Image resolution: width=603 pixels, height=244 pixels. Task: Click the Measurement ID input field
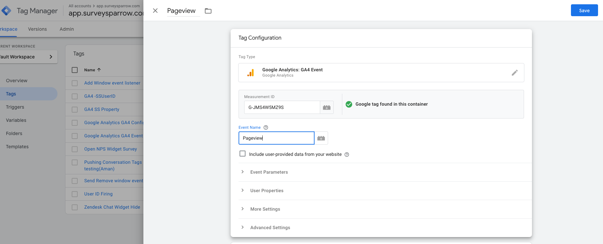282,108
